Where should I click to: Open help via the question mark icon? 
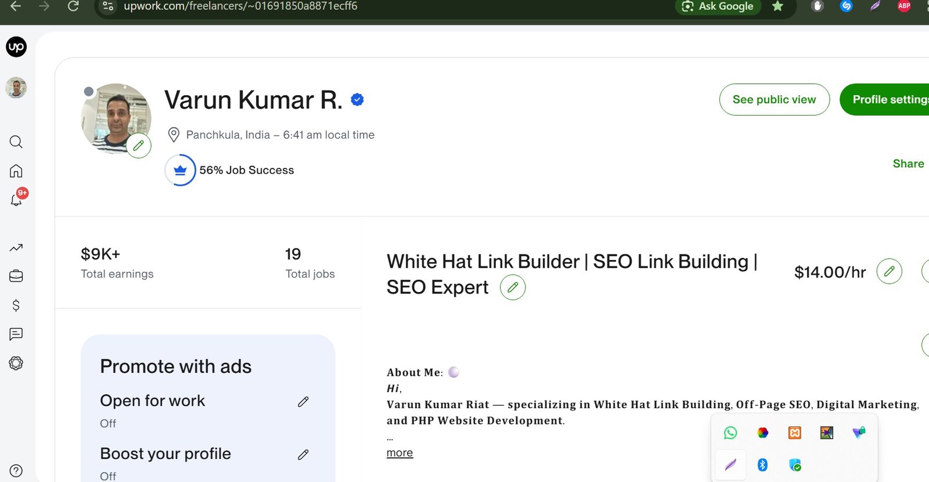tap(16, 471)
